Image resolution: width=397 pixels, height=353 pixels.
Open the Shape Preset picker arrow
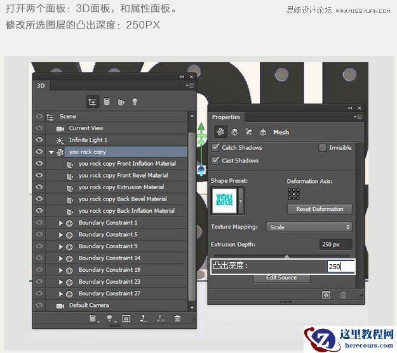(x=241, y=201)
